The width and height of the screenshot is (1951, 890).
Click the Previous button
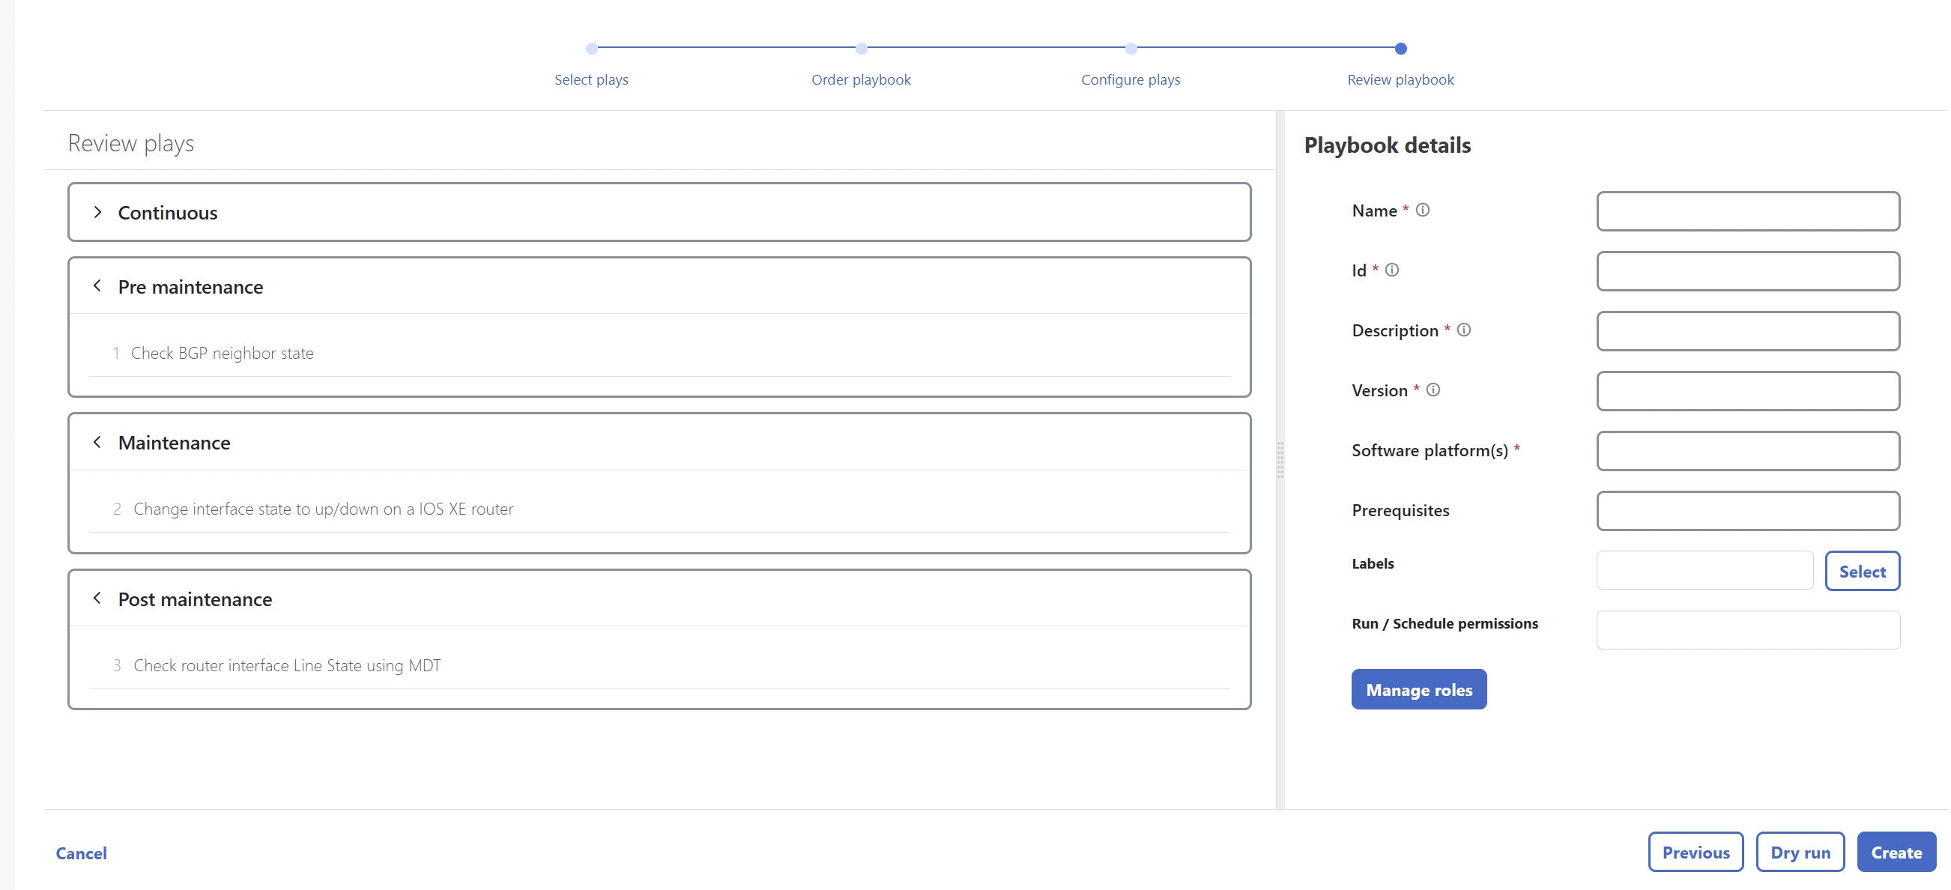(x=1695, y=852)
